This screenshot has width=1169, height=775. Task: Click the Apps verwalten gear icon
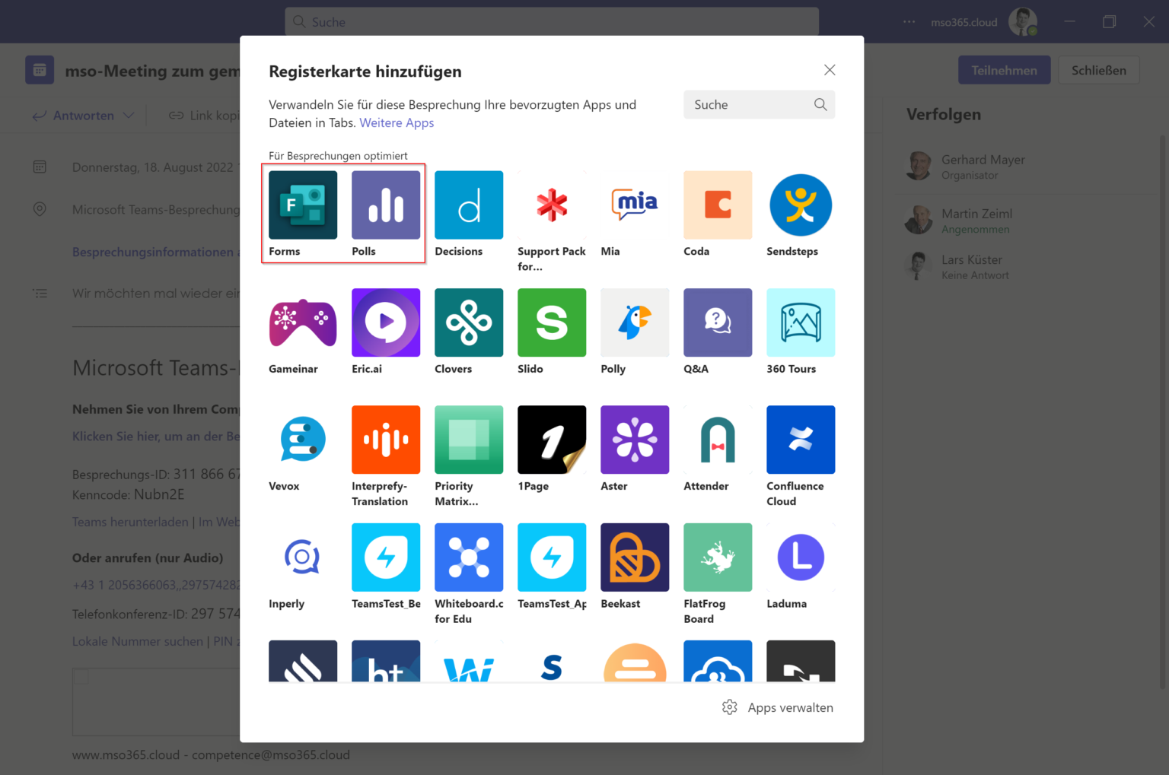(x=729, y=707)
